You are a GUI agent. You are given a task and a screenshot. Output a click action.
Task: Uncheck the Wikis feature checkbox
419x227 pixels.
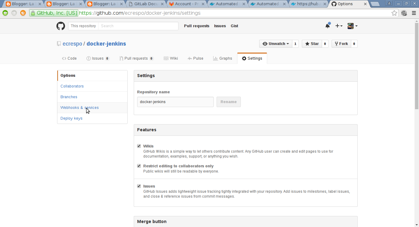pyautogui.click(x=139, y=146)
